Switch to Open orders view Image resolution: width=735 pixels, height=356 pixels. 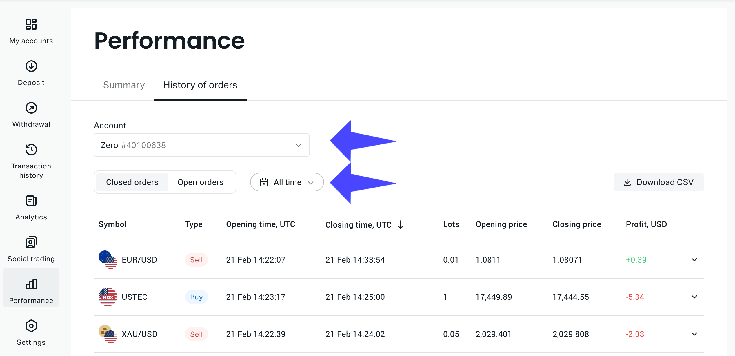[x=201, y=182]
